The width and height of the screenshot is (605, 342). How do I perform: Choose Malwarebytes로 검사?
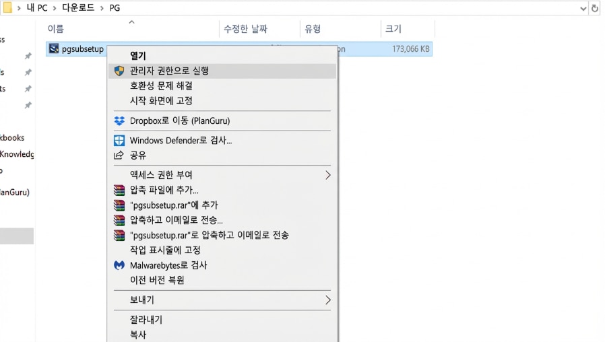tap(222, 265)
